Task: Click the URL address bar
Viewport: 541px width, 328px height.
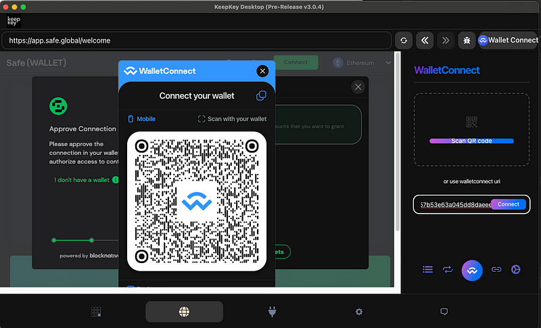Action: click(x=197, y=41)
